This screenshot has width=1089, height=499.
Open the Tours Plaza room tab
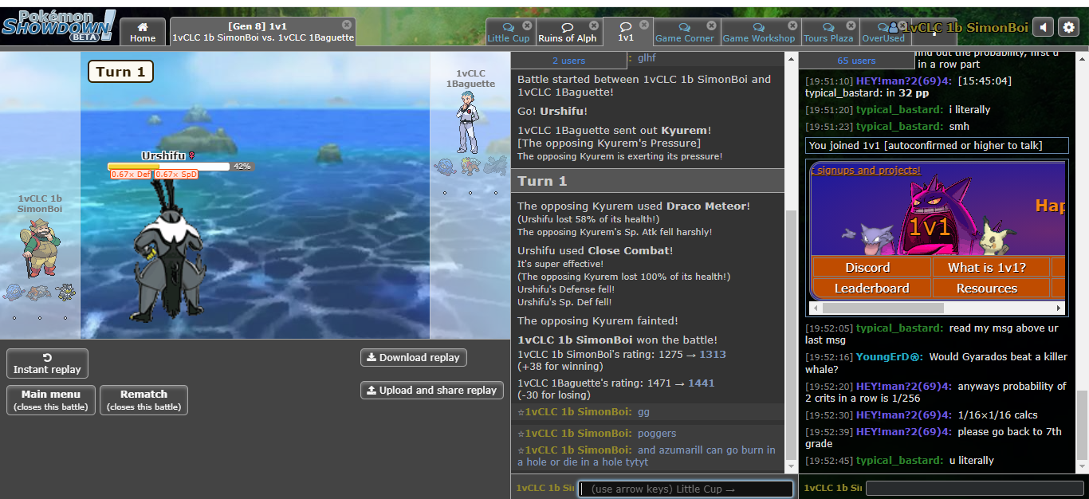coord(828,33)
